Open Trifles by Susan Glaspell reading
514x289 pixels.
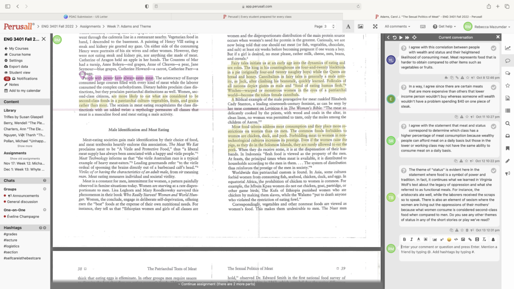24,117
